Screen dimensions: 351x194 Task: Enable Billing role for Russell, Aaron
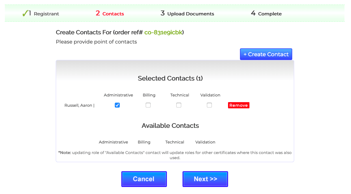pos(148,105)
